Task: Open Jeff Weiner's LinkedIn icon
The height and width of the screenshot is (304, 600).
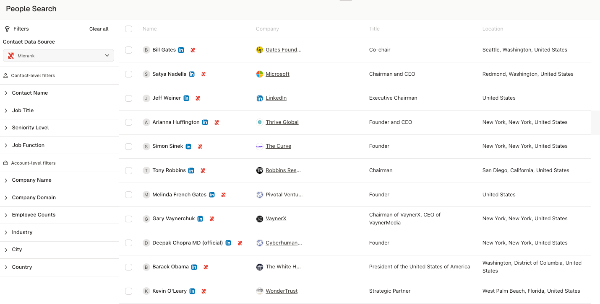Action: (x=186, y=98)
